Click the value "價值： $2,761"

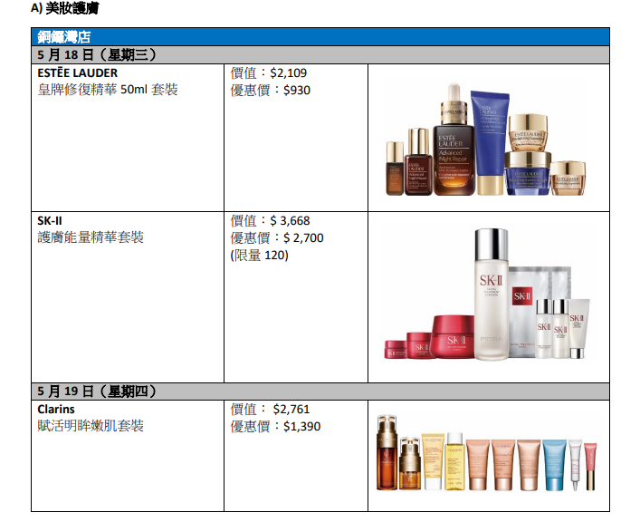tap(270, 410)
